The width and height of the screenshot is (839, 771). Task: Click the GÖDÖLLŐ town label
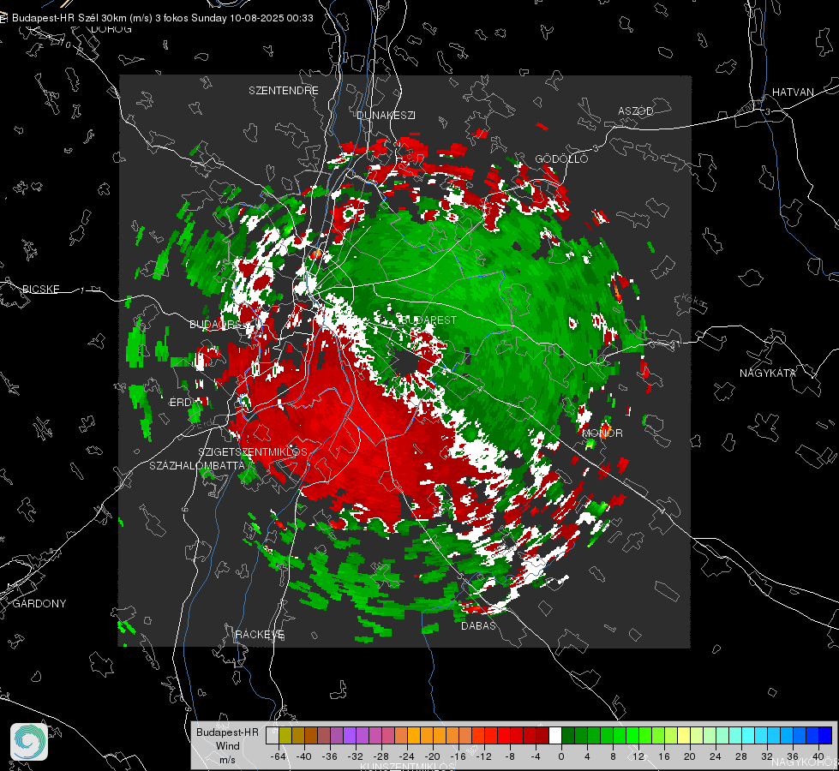(x=561, y=158)
